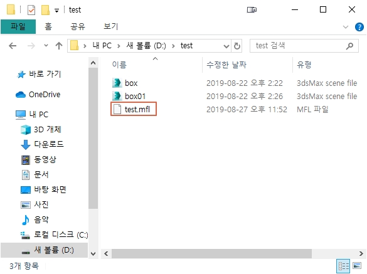The height and width of the screenshot is (274, 367).
Task: Refresh the test folder view
Action: (237, 46)
